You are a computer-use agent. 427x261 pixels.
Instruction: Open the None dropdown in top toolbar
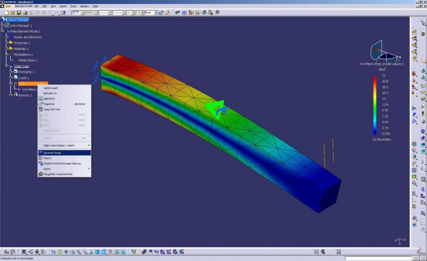click(x=151, y=13)
